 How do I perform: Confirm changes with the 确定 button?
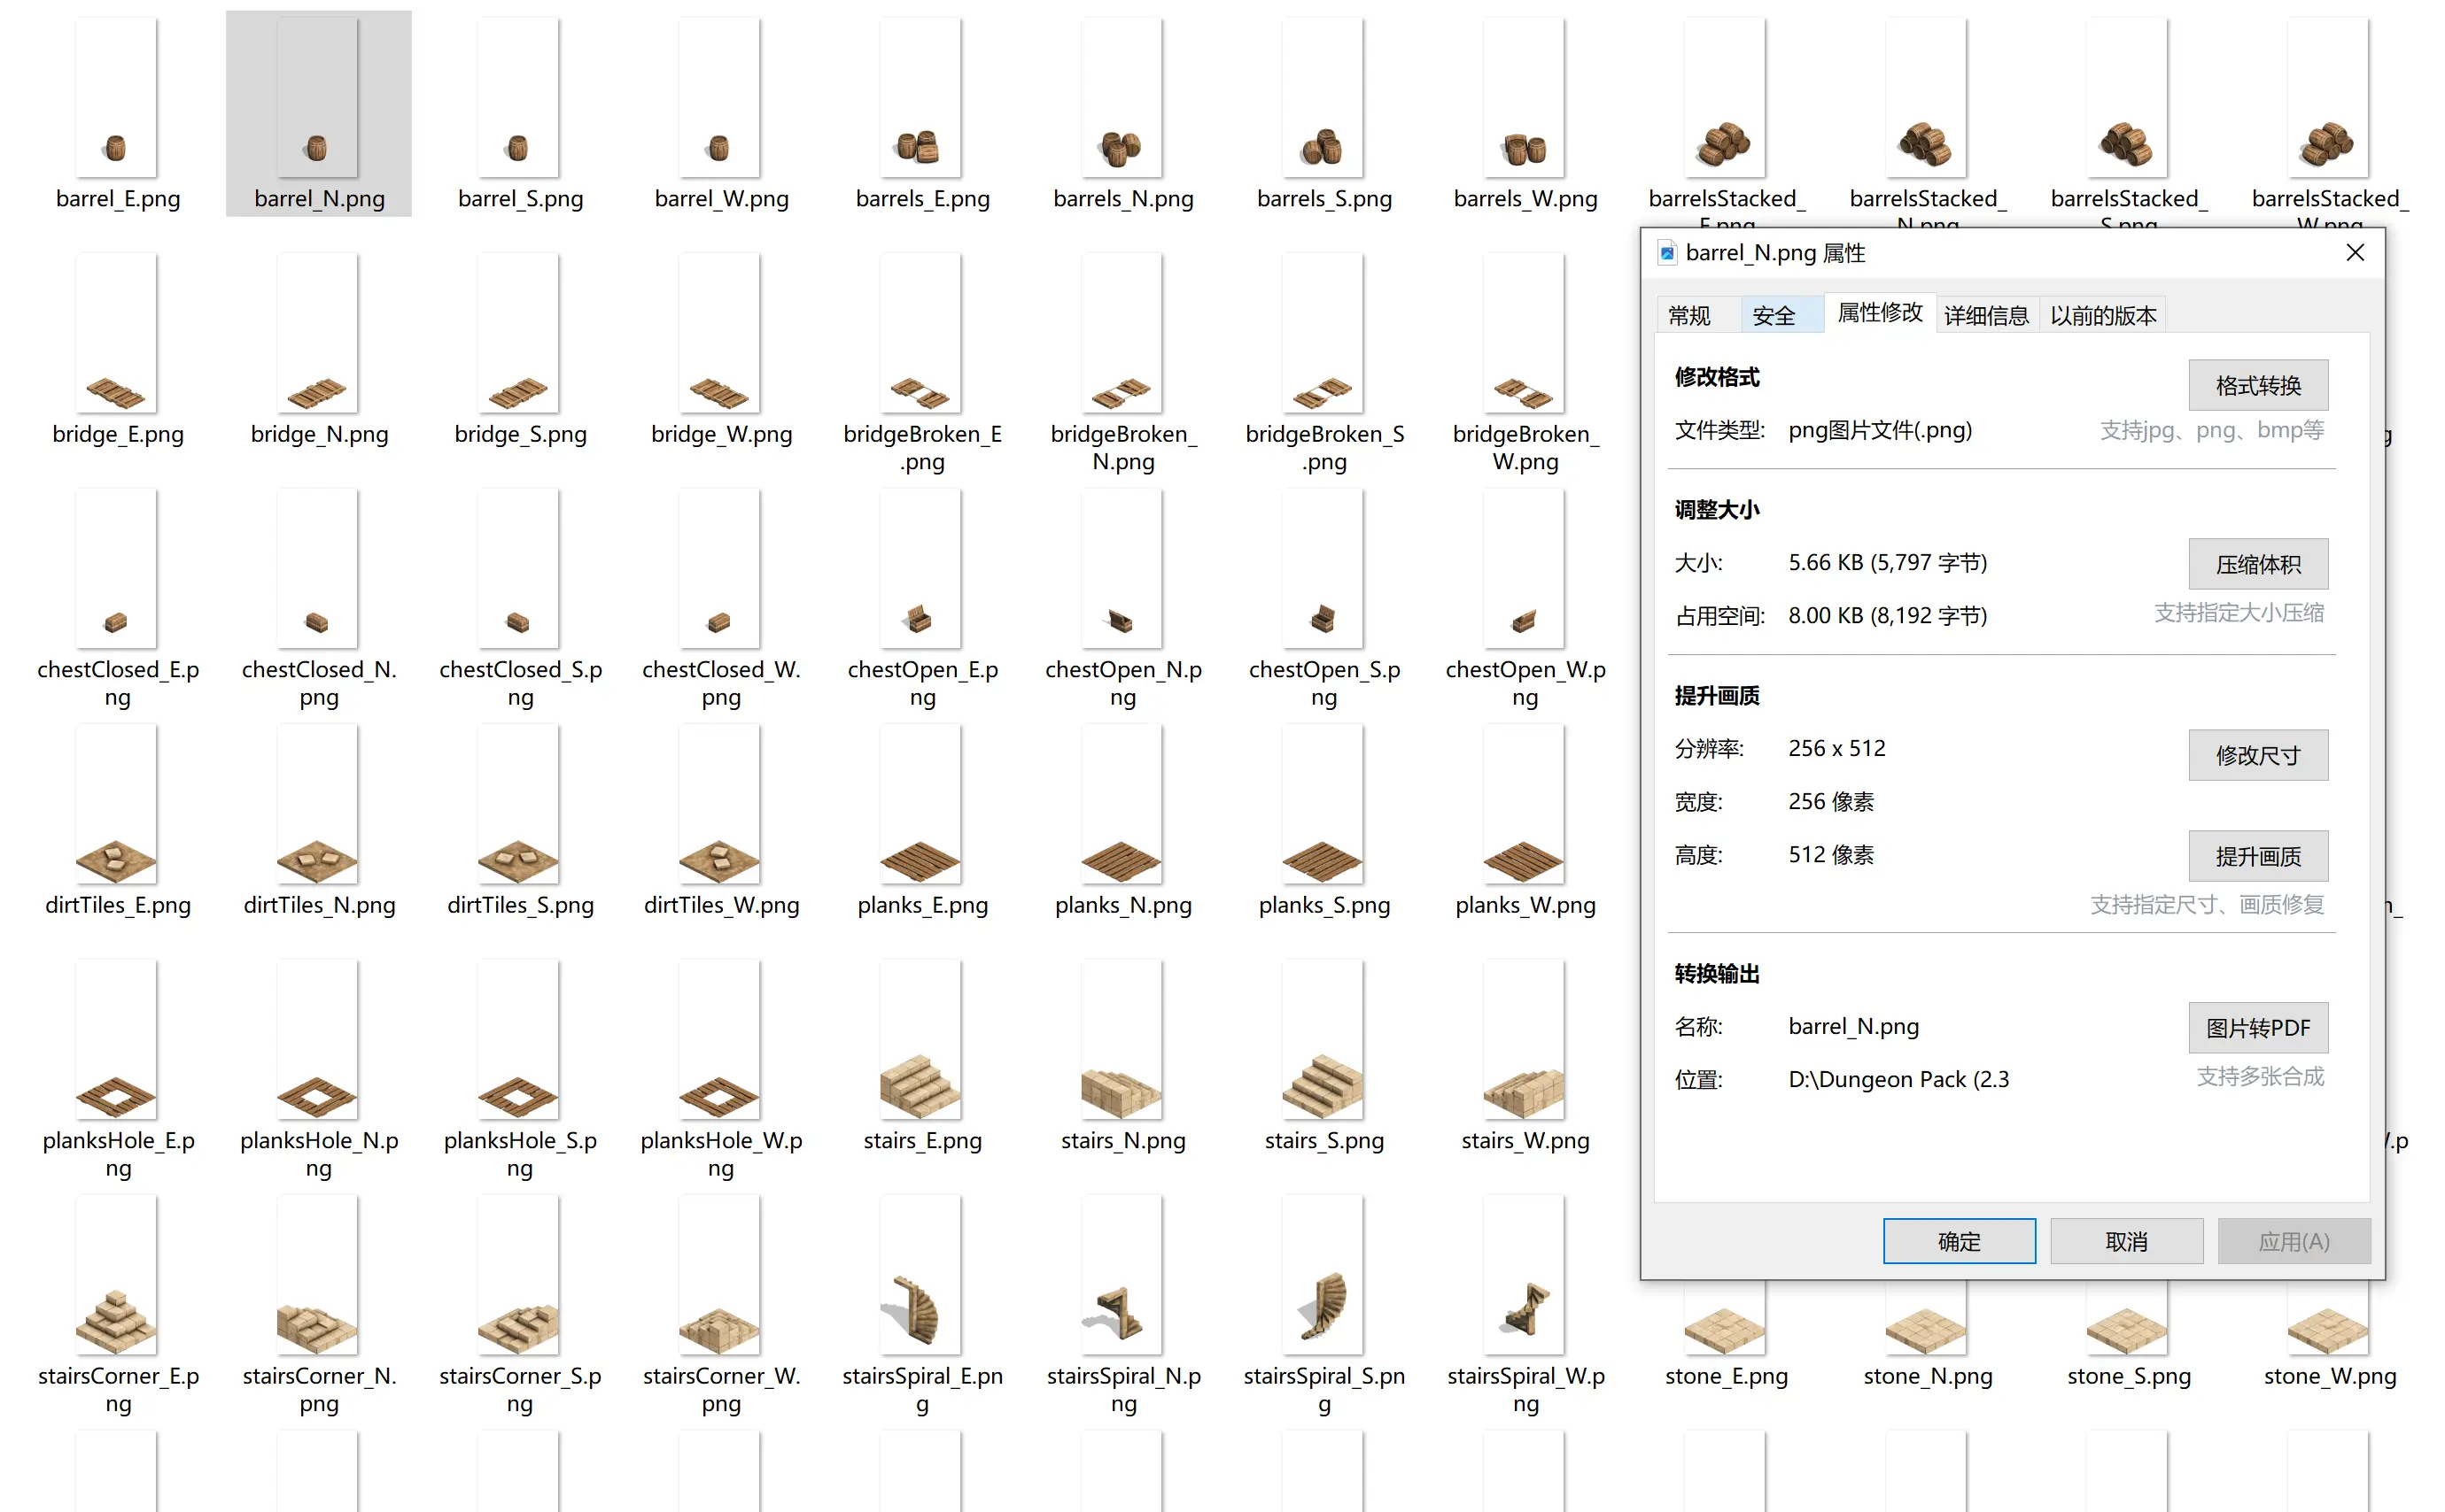1958,1240
